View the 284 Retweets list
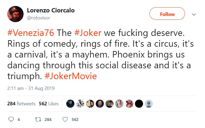Image resolution: width=205 pixels, height=128 pixels. pos(21,104)
